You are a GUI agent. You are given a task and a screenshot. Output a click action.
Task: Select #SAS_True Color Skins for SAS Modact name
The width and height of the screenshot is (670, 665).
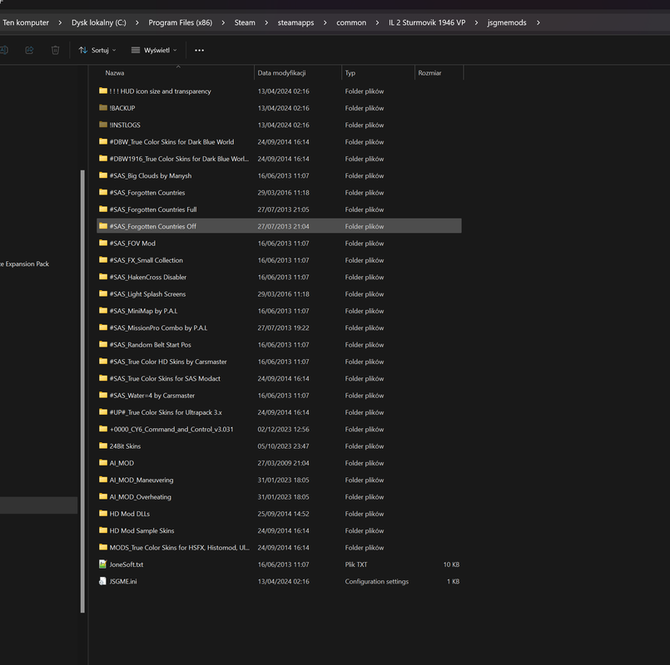click(x=165, y=378)
